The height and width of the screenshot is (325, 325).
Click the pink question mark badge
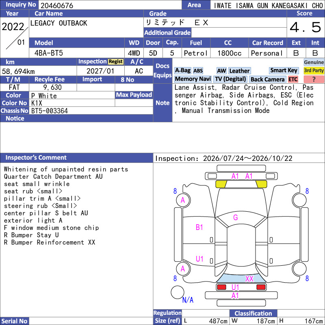tap(314, 79)
